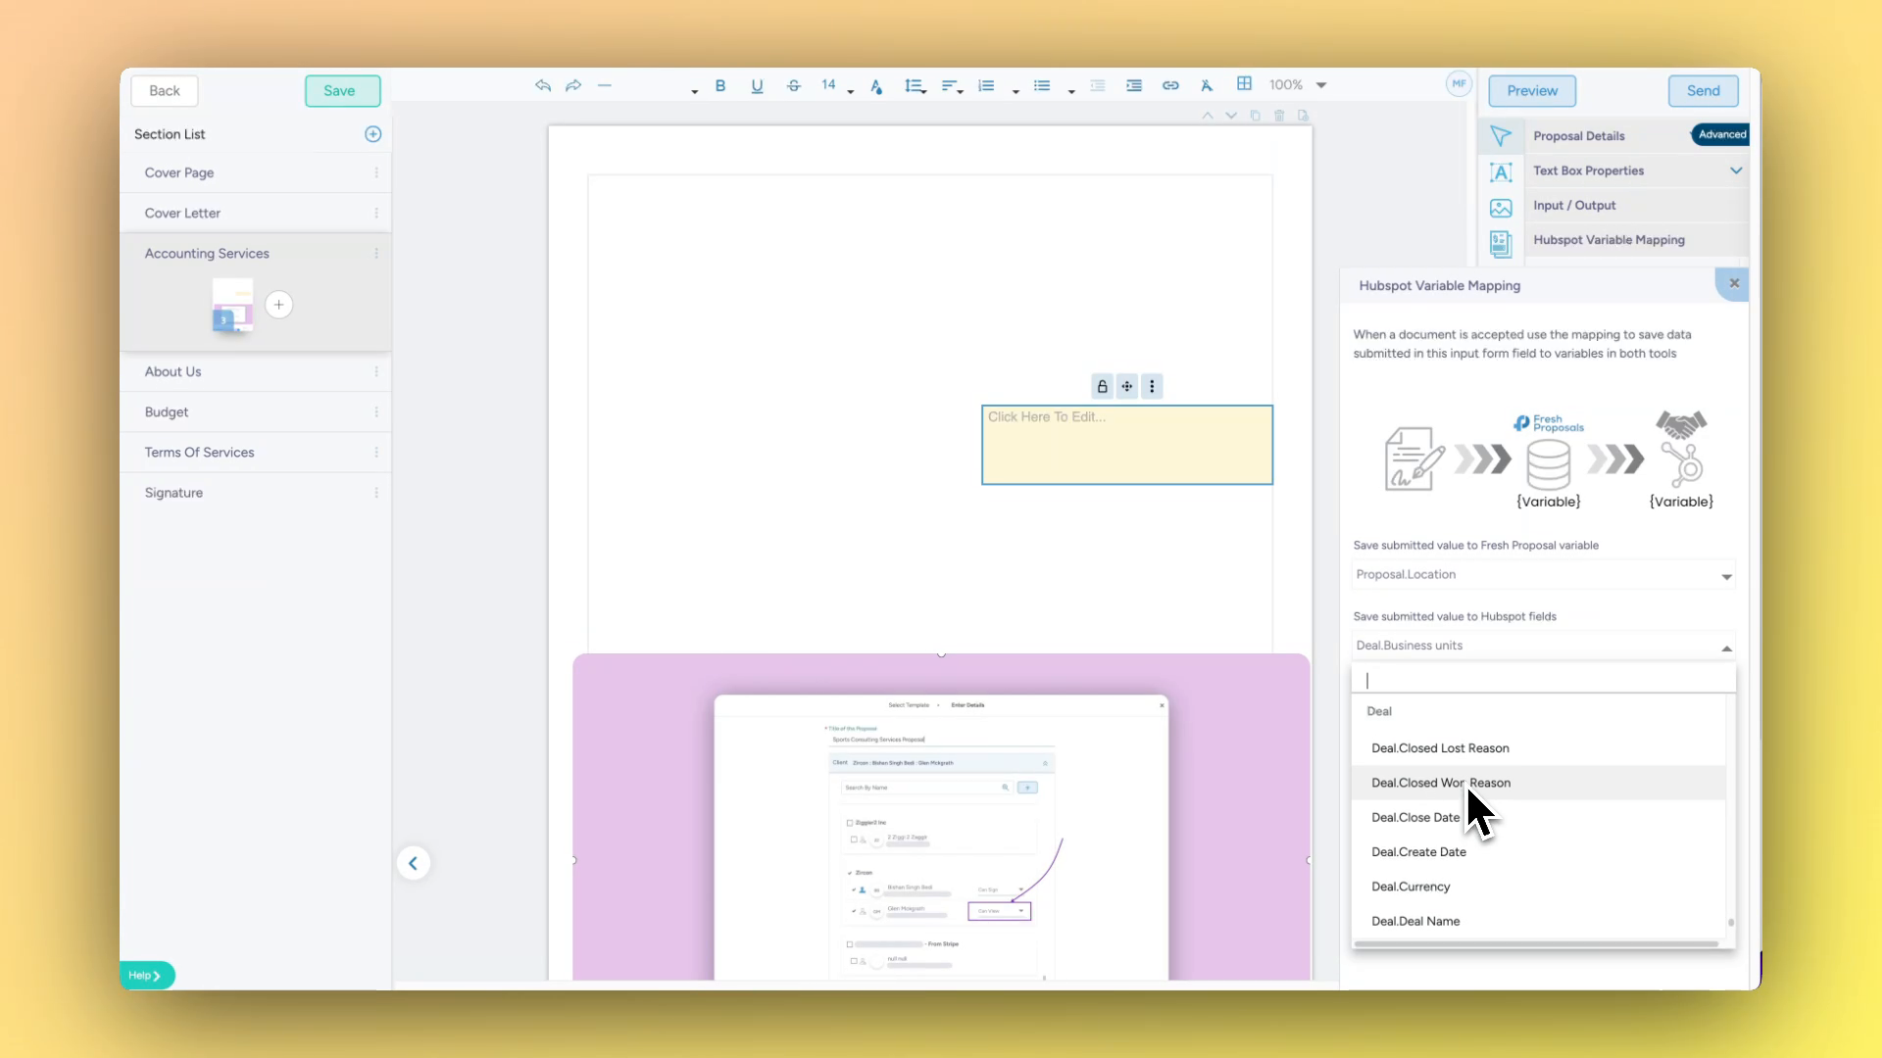Expand Proposal.Location variable dropdown
The height and width of the screenshot is (1058, 1882).
(1726, 576)
